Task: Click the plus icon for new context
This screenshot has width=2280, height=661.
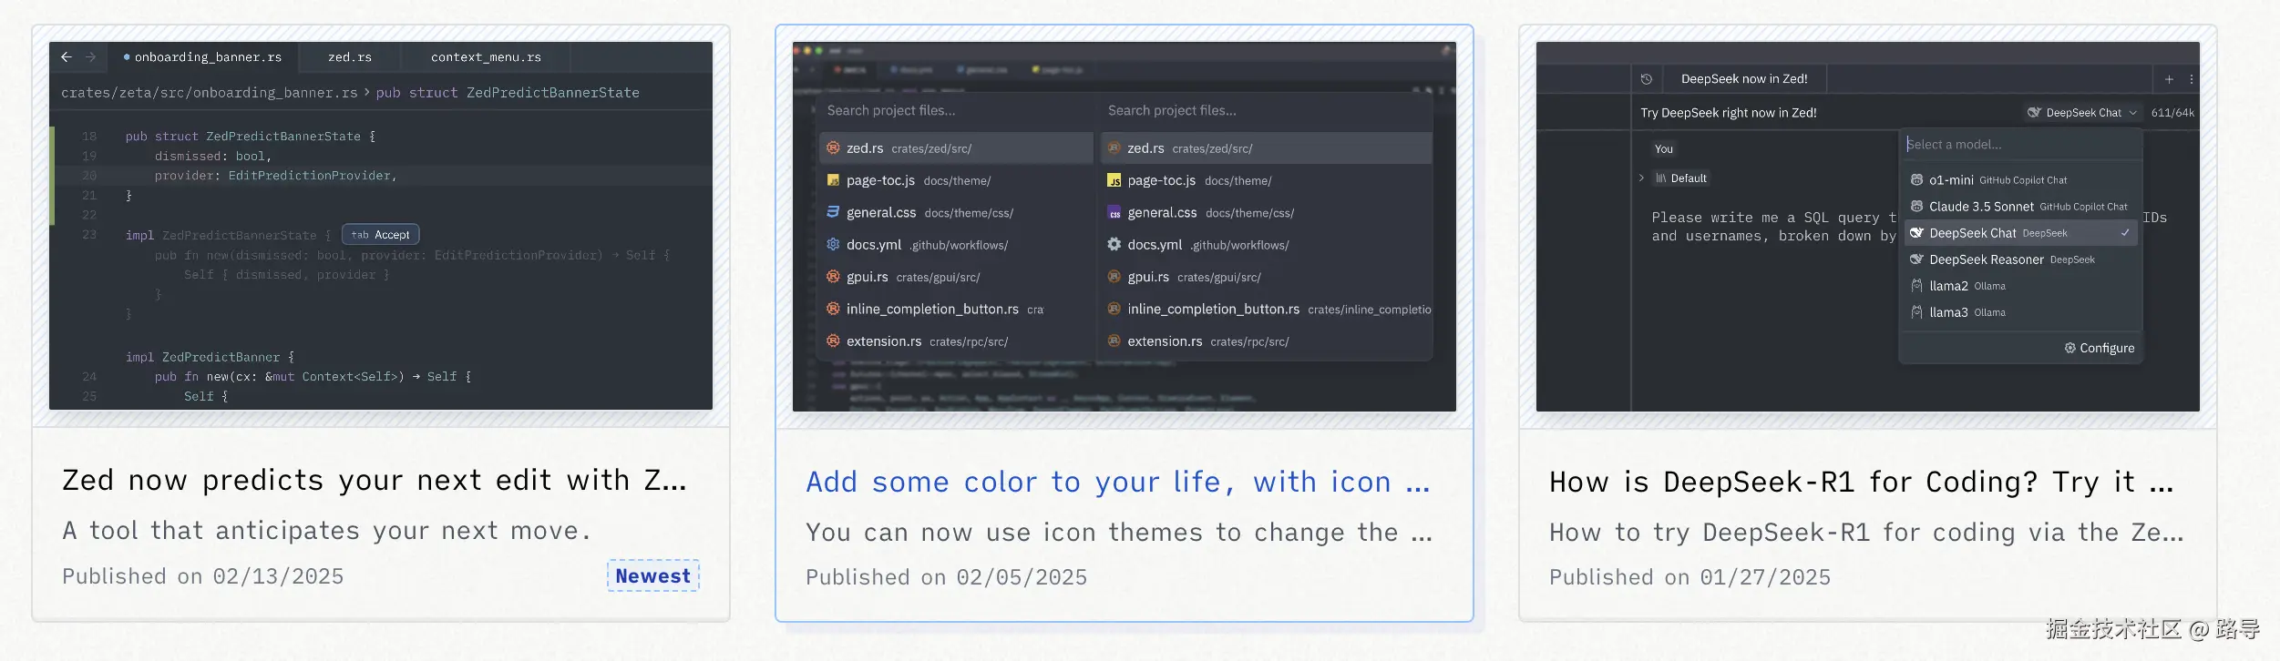Action: pyautogui.click(x=2169, y=79)
